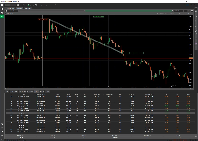The height and width of the screenshot is (141, 198).
Task: Open the hamburger menu at top-left
Action: pos(2,5)
